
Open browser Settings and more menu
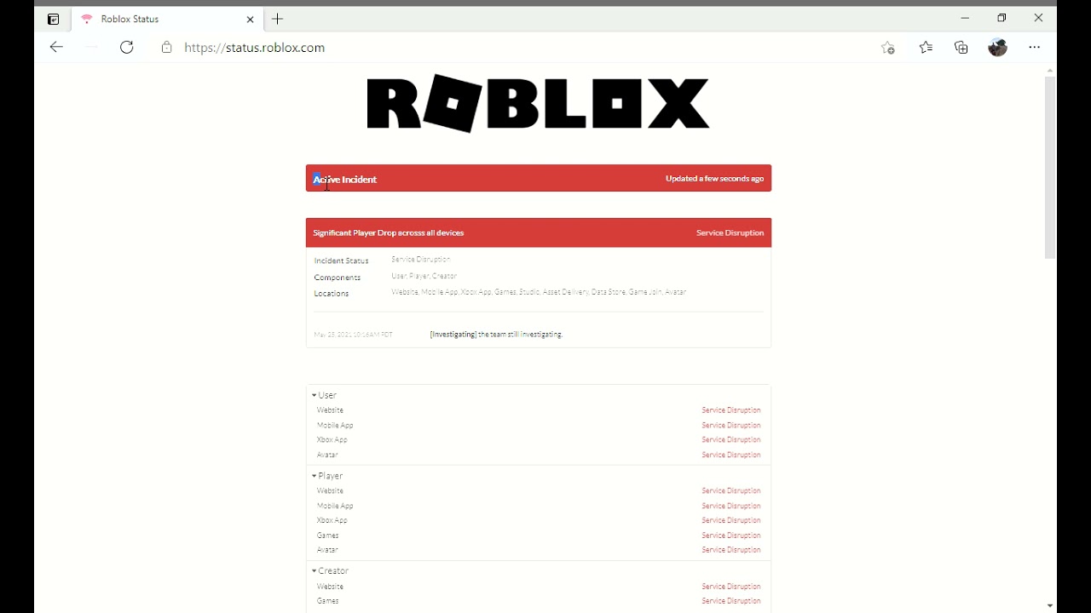click(x=1035, y=48)
